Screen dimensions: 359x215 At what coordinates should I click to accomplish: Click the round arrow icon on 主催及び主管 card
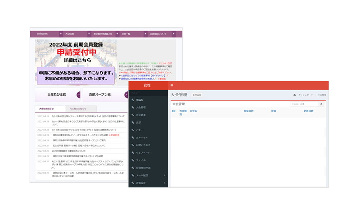coord(79,95)
